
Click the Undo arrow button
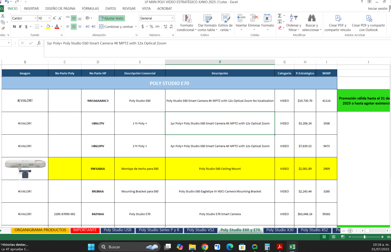7,2
